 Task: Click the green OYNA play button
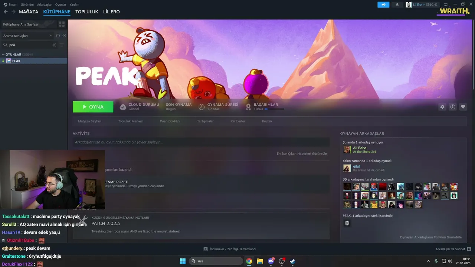coord(93,107)
